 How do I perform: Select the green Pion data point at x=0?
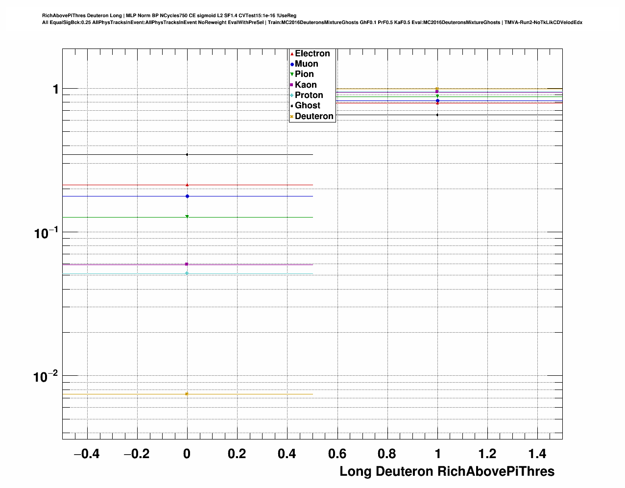(x=187, y=217)
